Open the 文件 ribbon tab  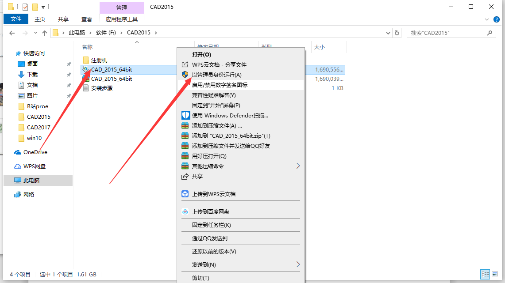click(16, 19)
